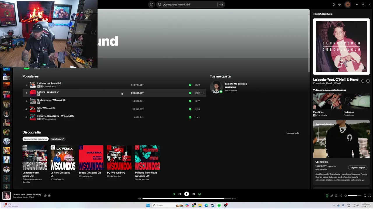This screenshot has width=373, height=209.
Task: Open the Undercromo (W Sound 06) album cover
Action: point(35,158)
